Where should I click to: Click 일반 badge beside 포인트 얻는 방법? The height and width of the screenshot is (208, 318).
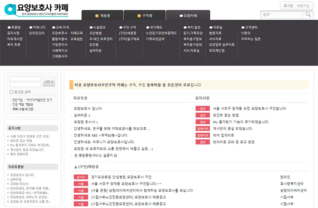coord(203,115)
